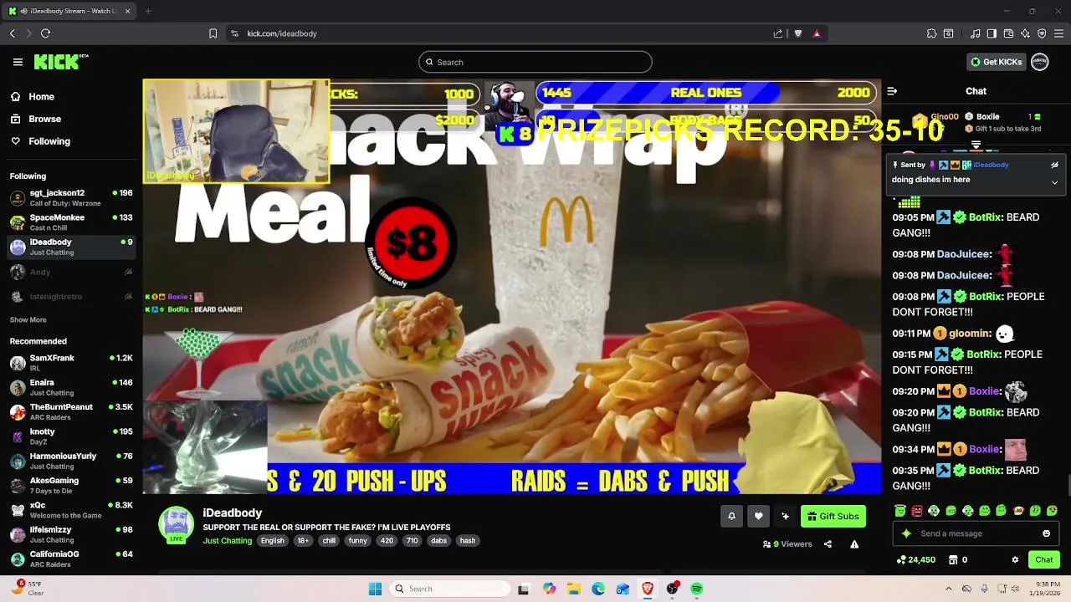Reload the browser page

click(45, 33)
